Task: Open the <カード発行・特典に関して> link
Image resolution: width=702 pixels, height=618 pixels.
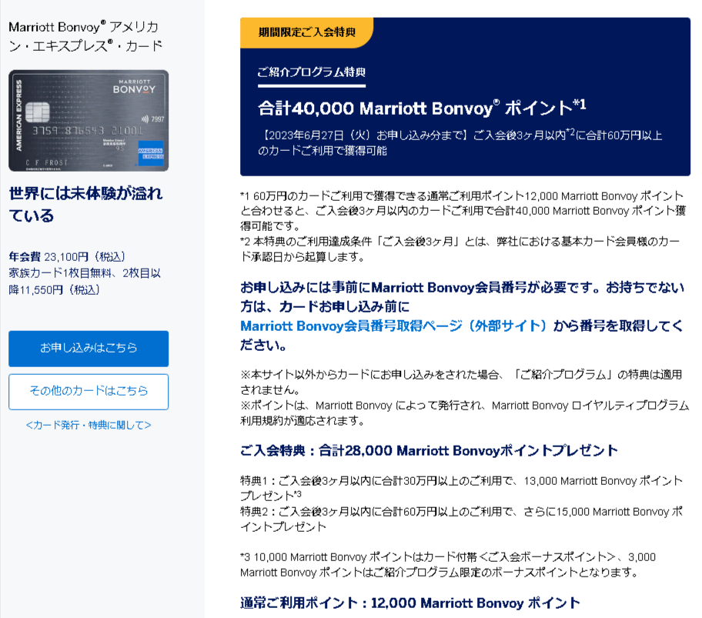Action: 88,425
